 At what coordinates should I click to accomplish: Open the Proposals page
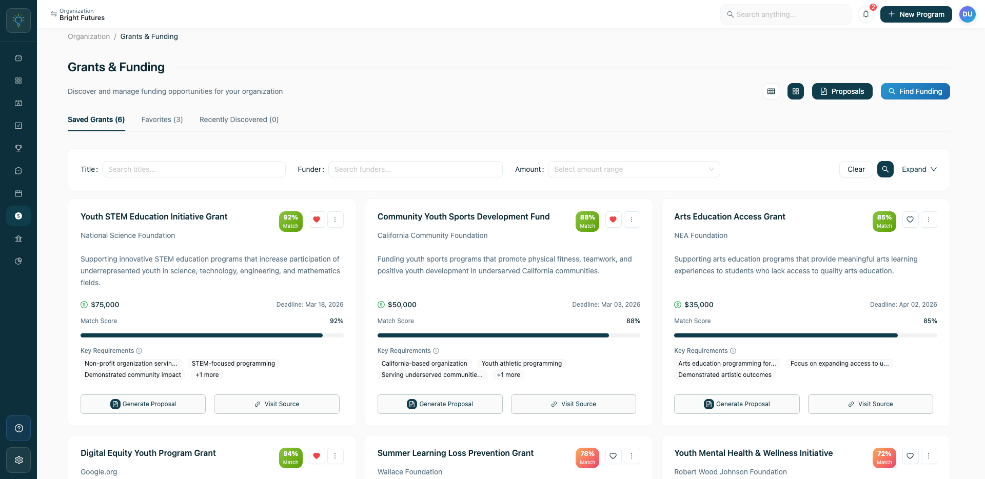[842, 91]
